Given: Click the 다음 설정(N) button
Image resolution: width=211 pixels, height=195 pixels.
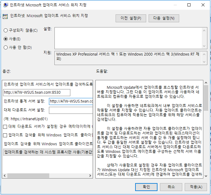Looking at the screenshot, I should pyautogui.click(x=164, y=18).
